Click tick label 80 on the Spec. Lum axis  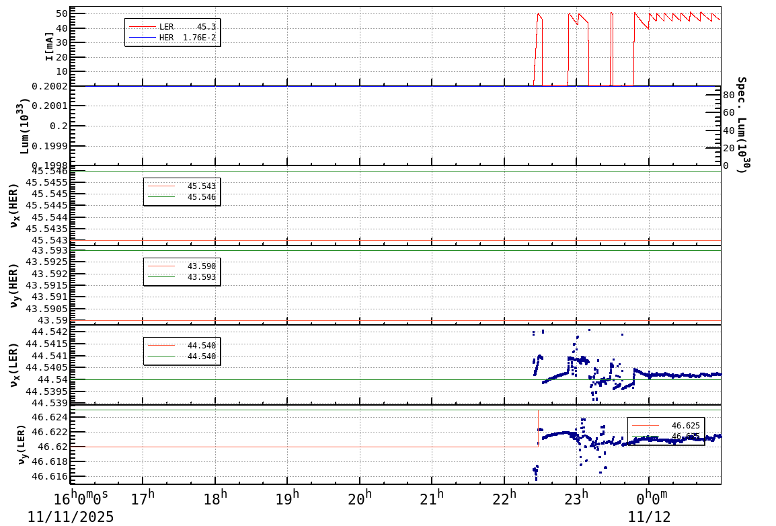(x=728, y=96)
